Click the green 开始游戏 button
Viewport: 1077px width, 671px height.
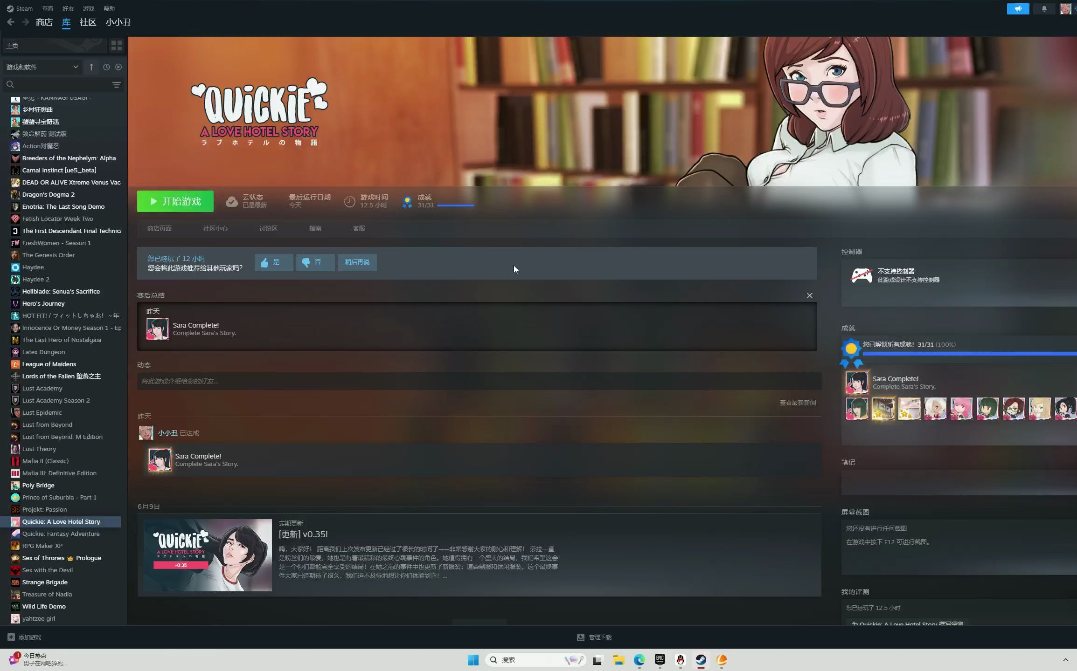(175, 201)
